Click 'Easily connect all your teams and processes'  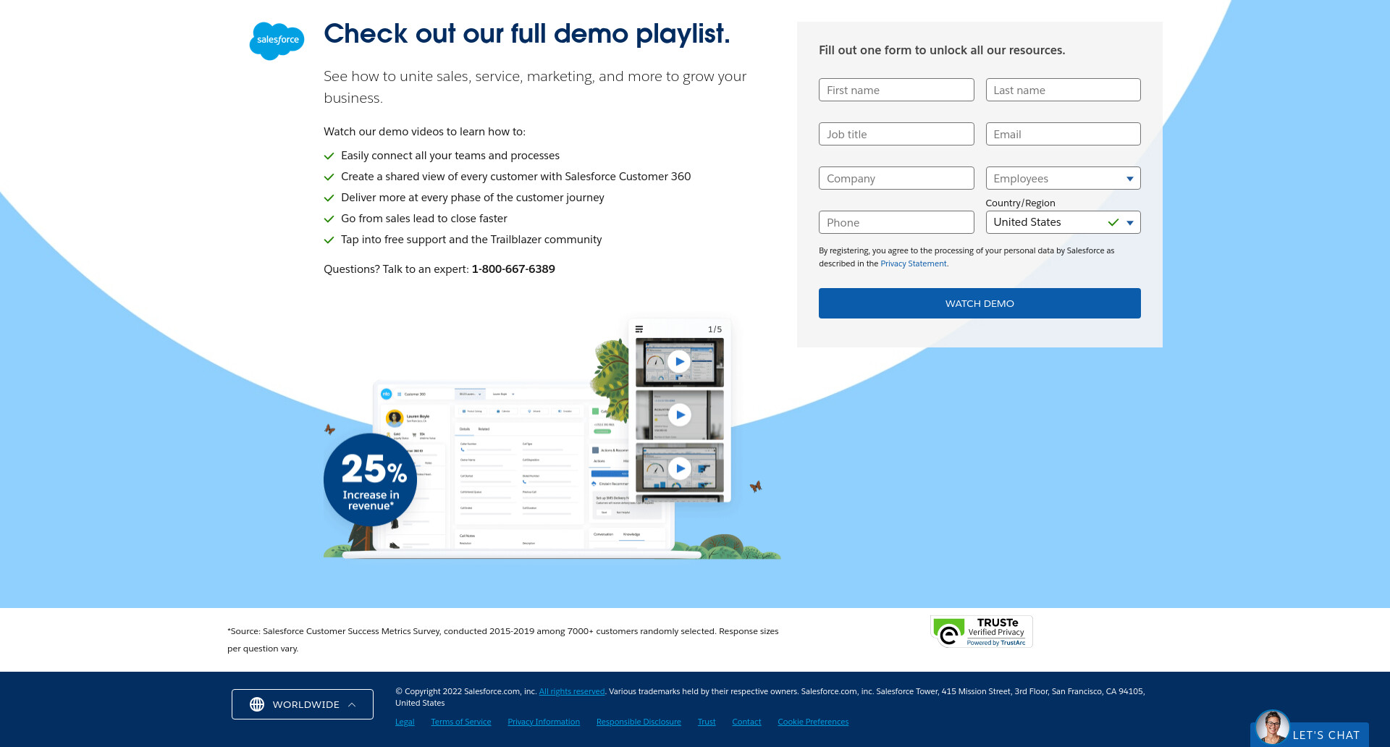coord(450,156)
